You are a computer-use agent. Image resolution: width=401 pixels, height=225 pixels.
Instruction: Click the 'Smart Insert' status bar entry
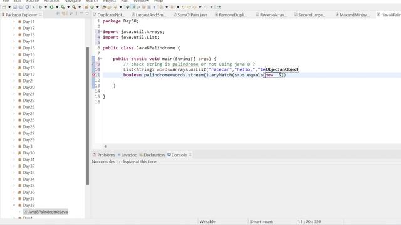click(x=261, y=222)
